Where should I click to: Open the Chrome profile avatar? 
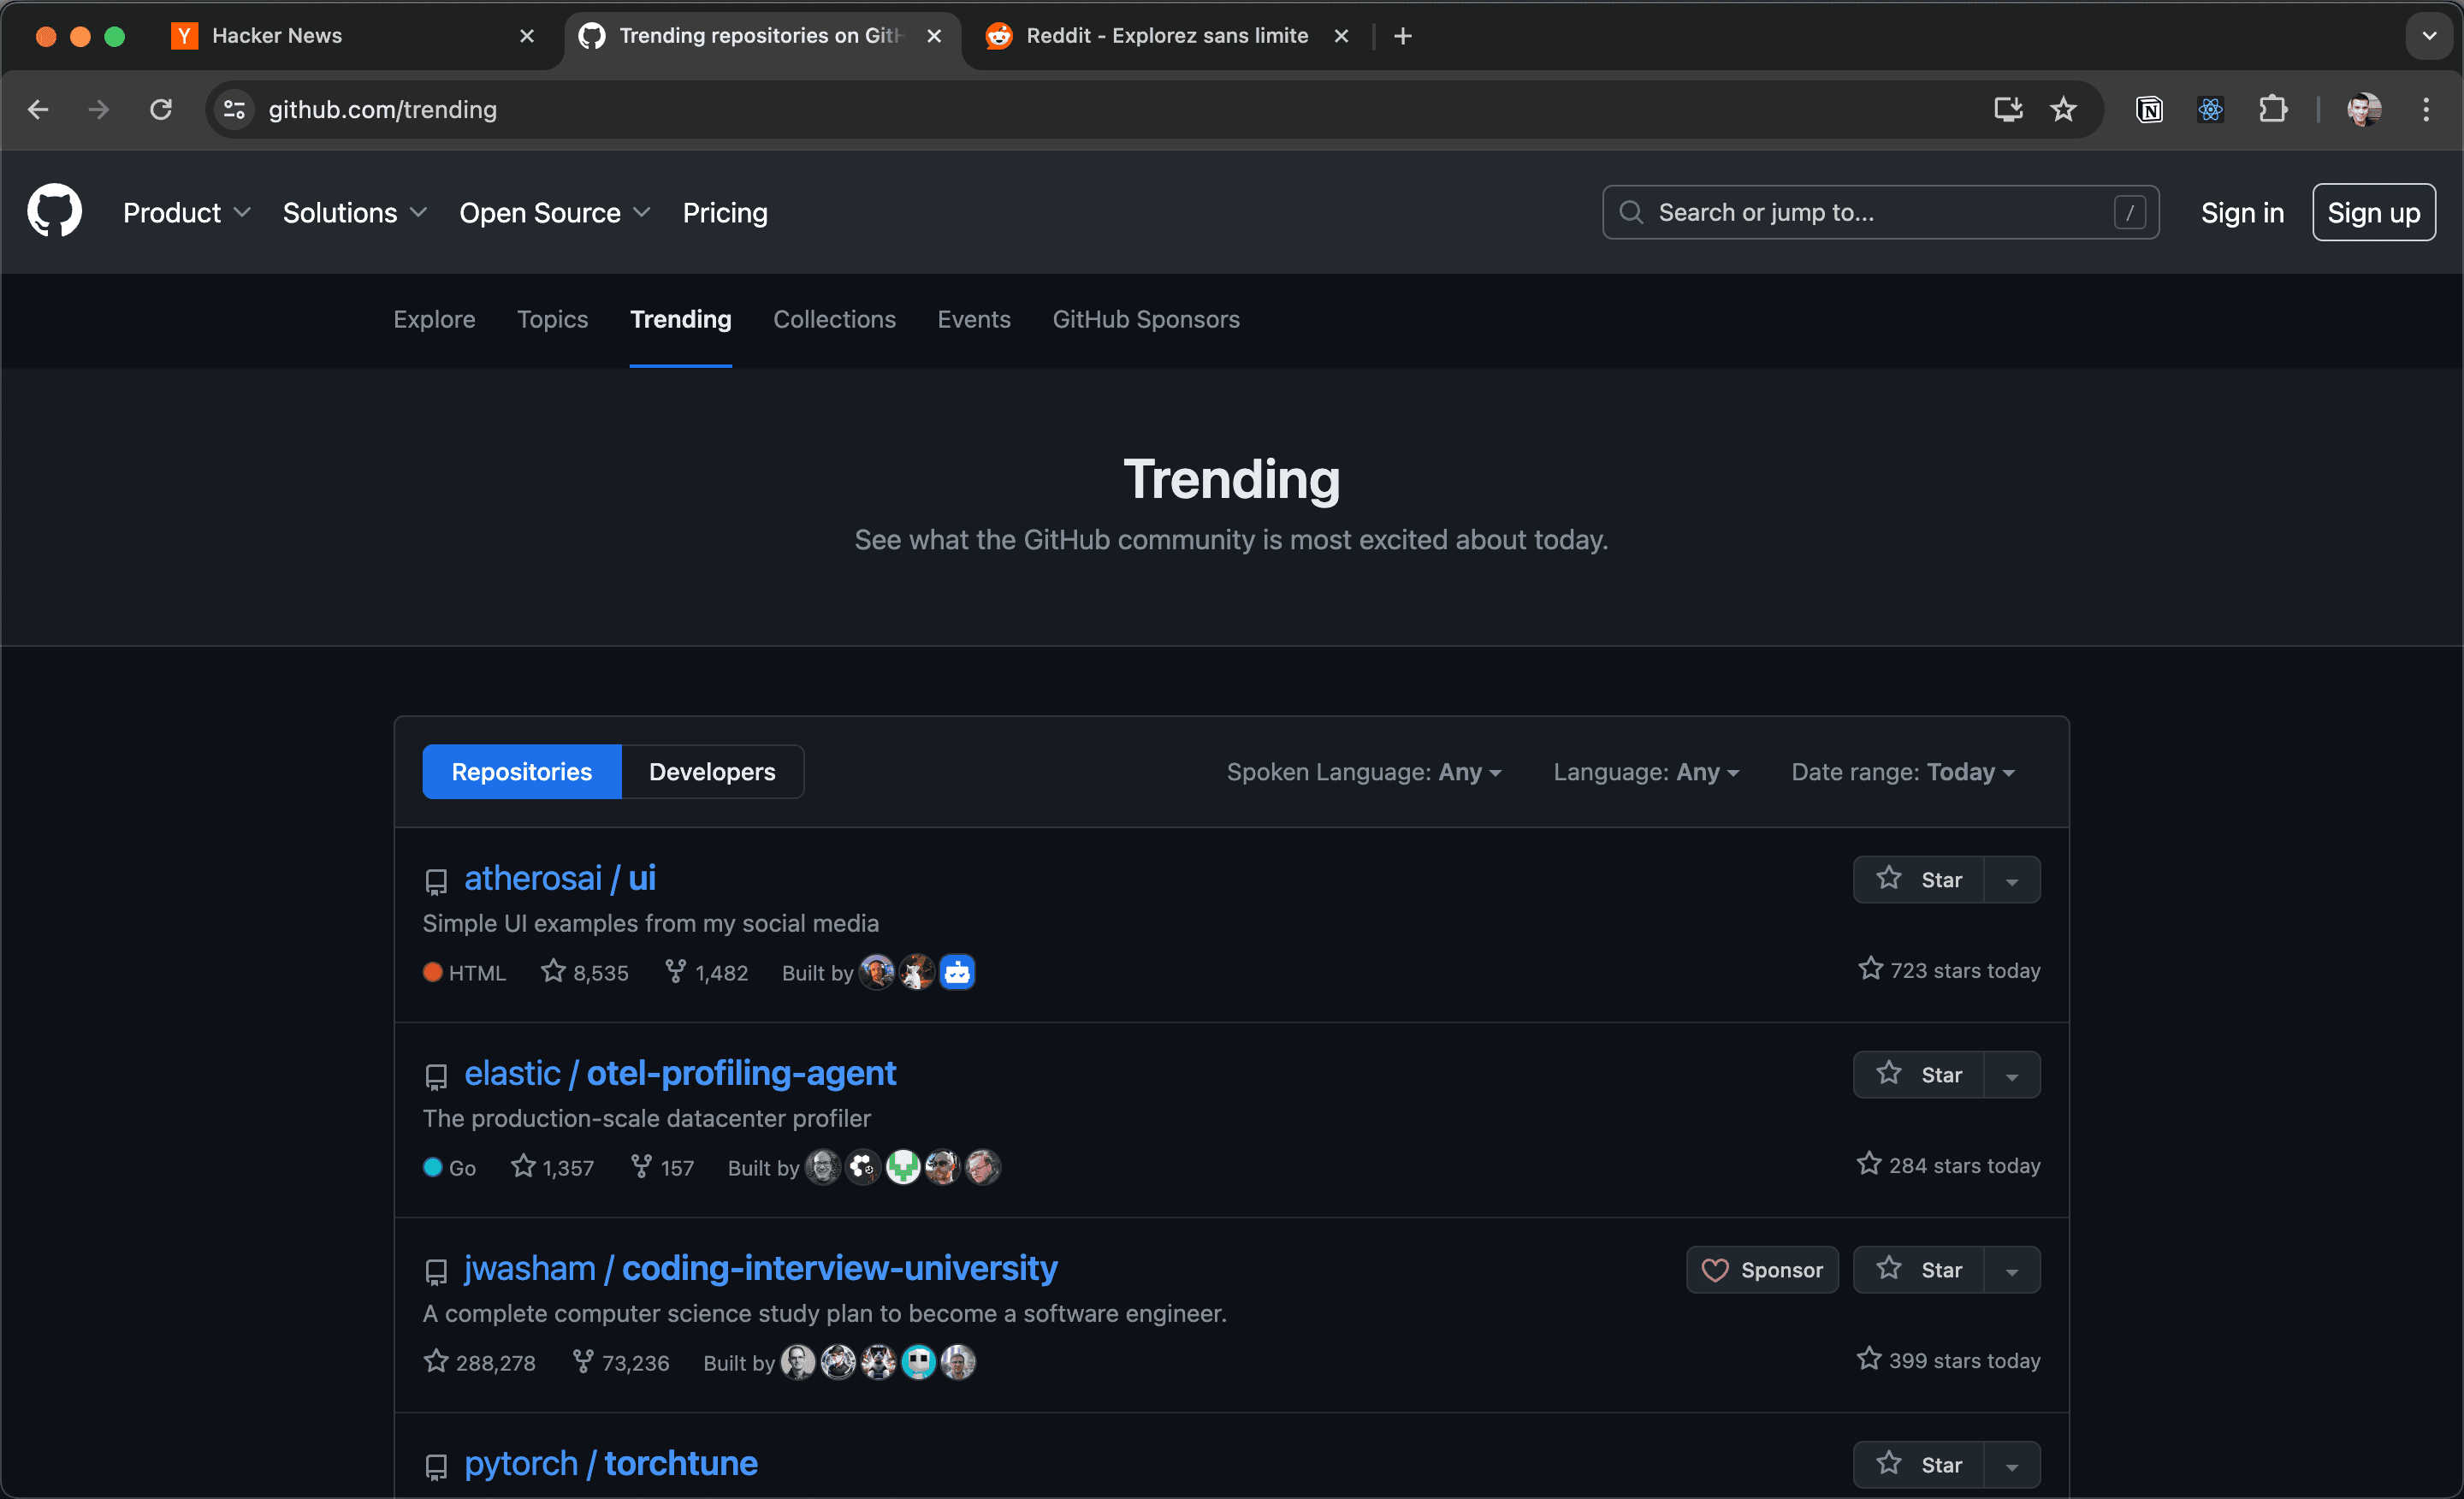[2365, 109]
